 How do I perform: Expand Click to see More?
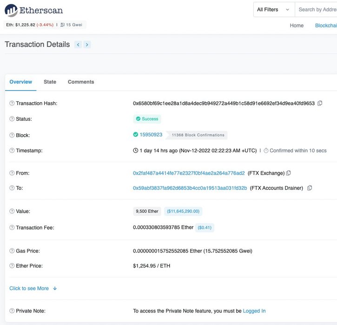coord(33,288)
